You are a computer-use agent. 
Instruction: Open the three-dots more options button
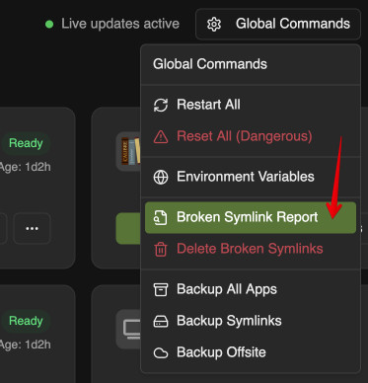[32, 228]
